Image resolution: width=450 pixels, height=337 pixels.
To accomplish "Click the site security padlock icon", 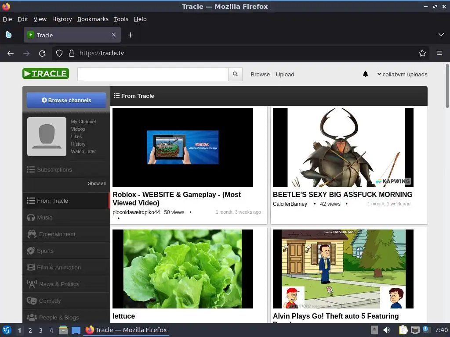I will coord(72,53).
